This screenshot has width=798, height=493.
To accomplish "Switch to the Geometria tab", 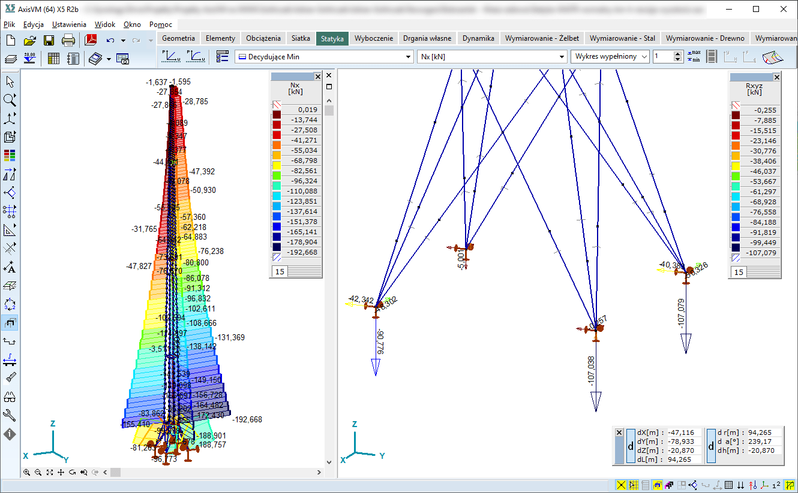I will tap(178, 38).
